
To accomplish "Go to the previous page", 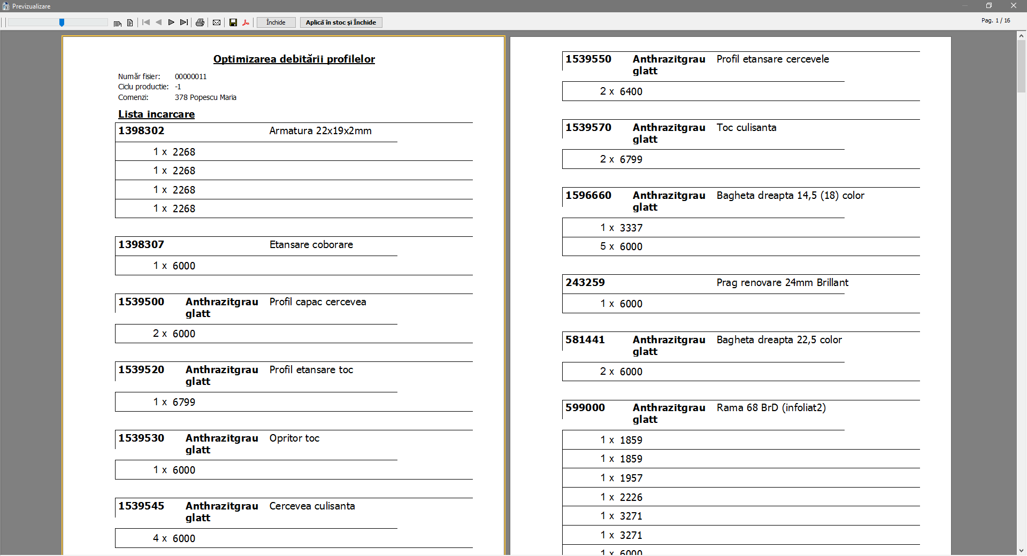I will click(x=158, y=22).
